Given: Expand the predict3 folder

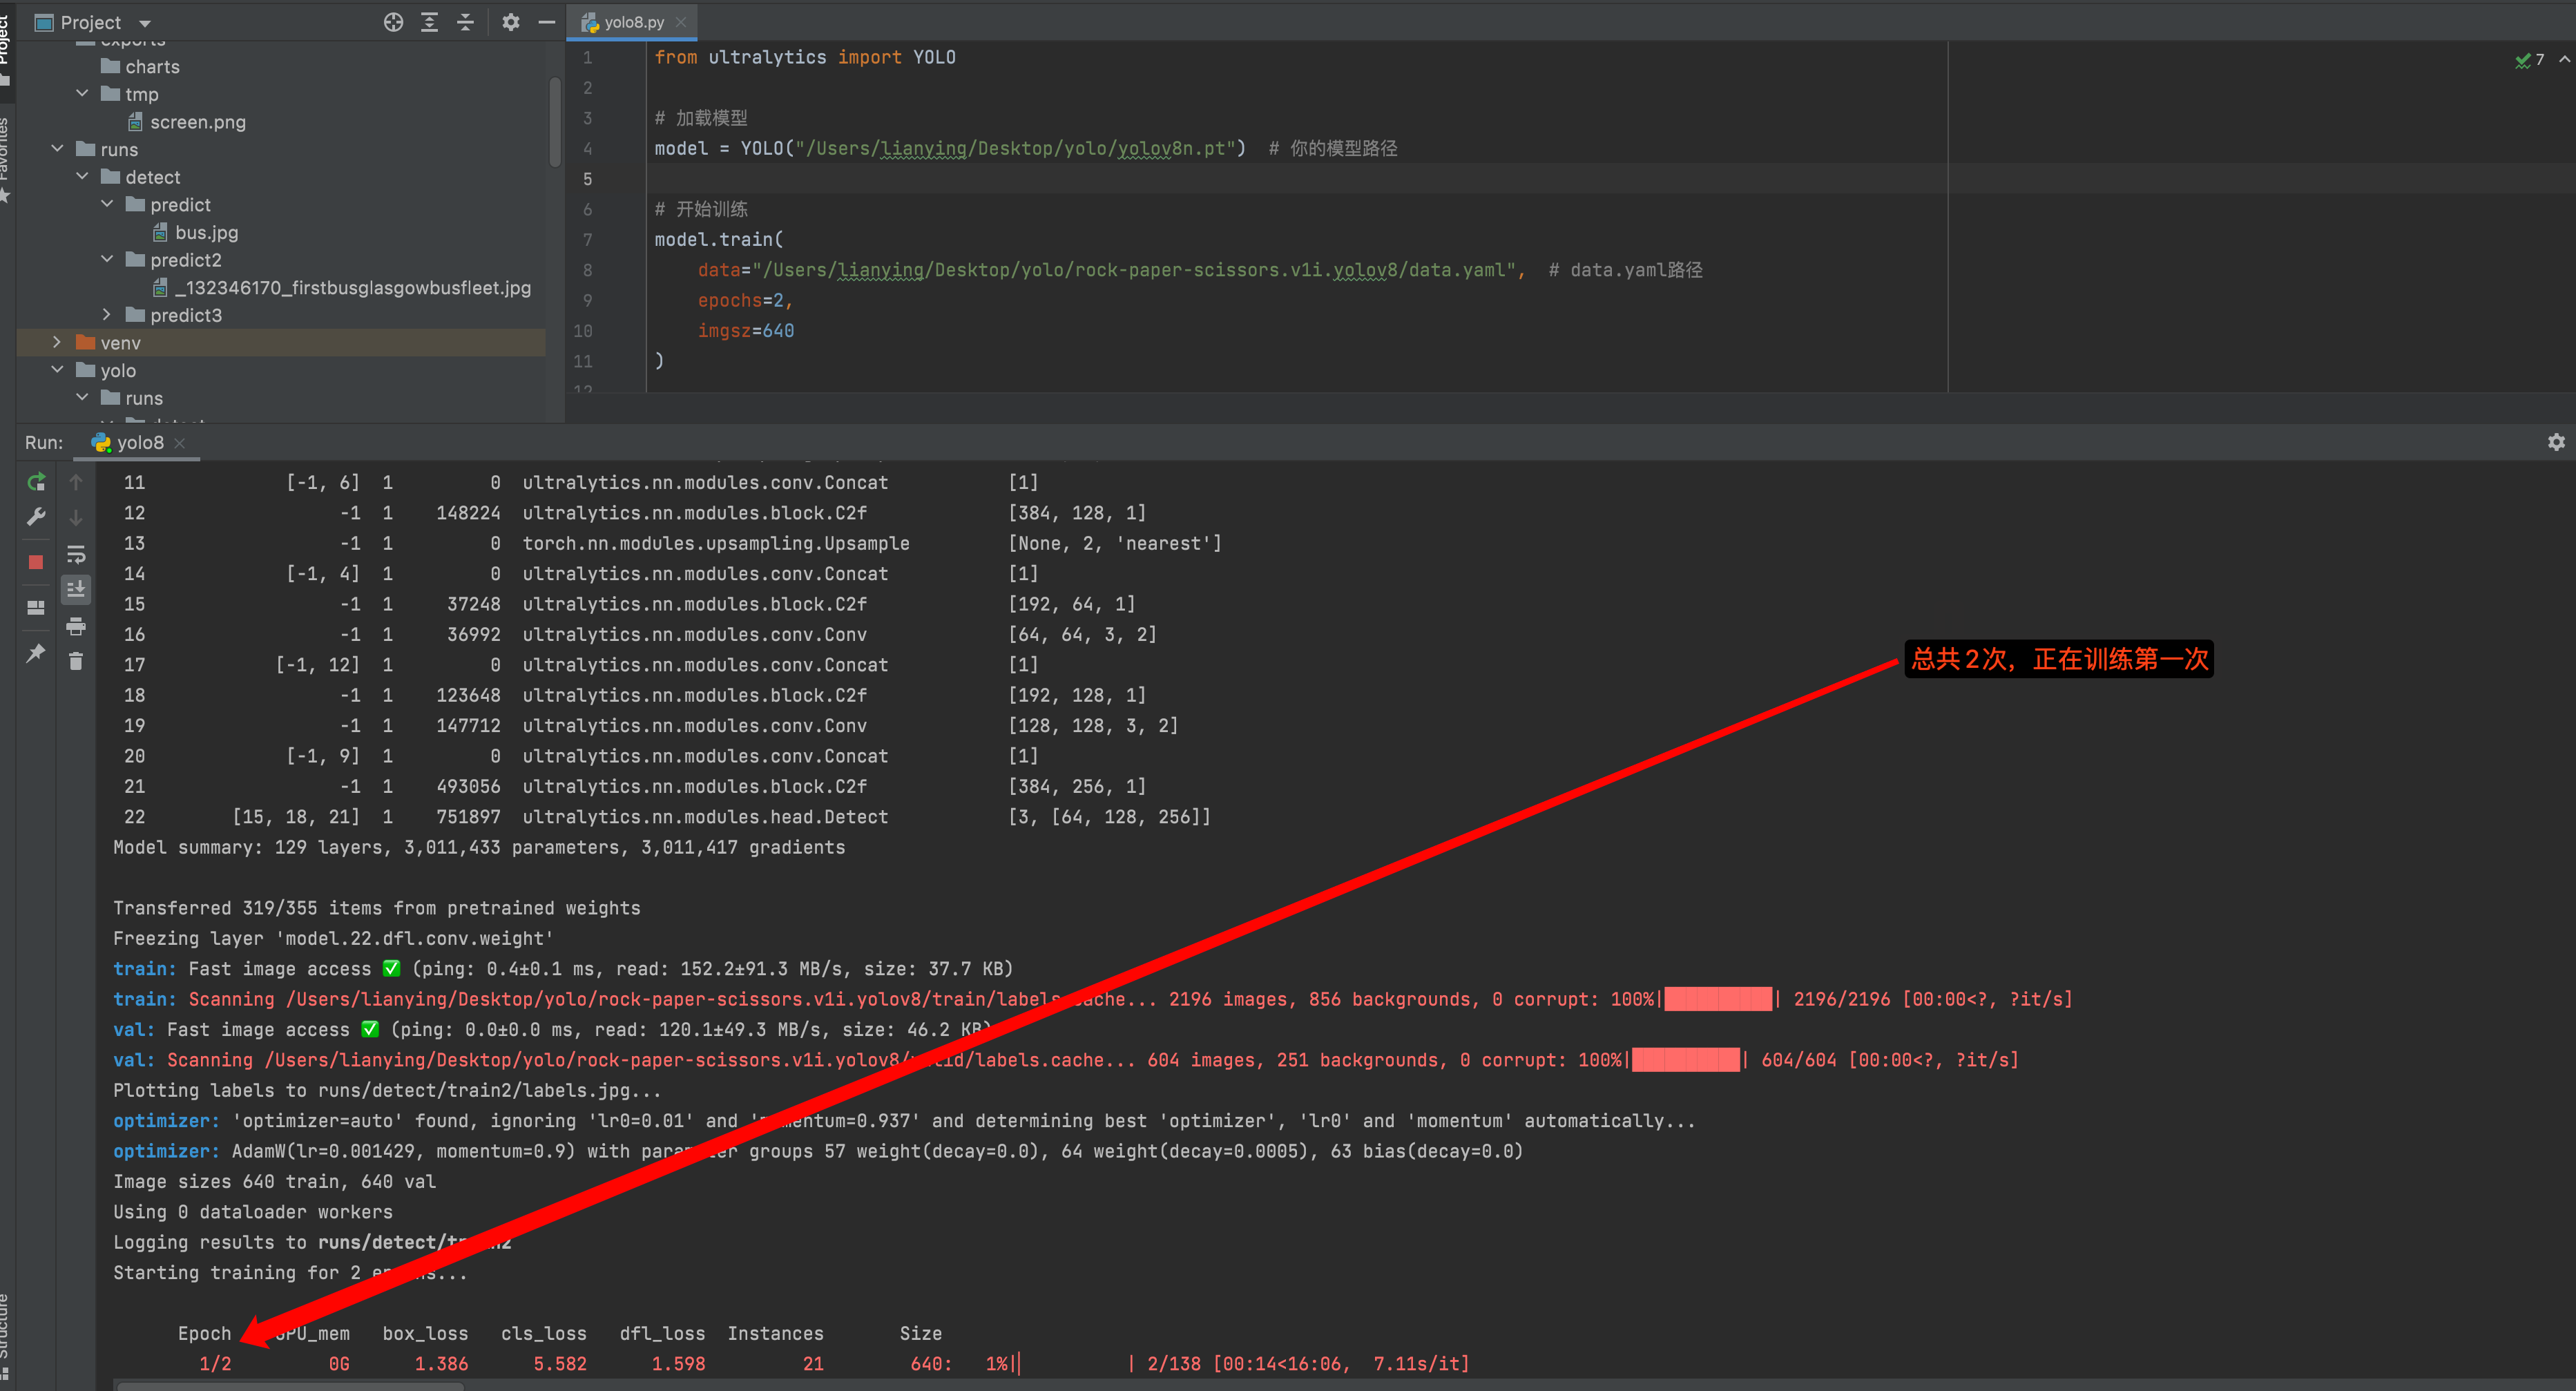Looking at the screenshot, I should point(107,315).
